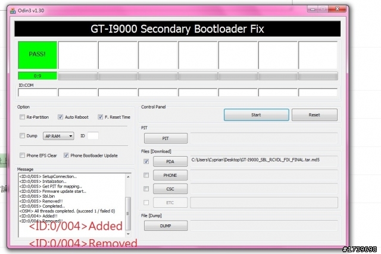
Task: Minimize the Odin3 window
Action: (313, 9)
